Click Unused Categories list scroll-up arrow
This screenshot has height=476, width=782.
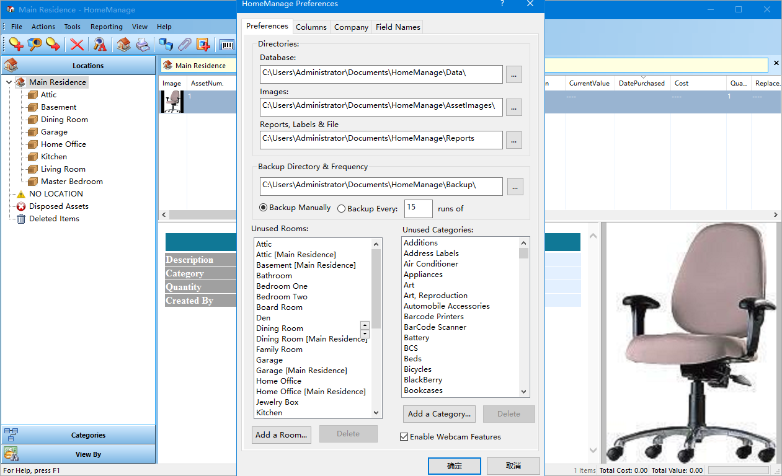pos(524,242)
